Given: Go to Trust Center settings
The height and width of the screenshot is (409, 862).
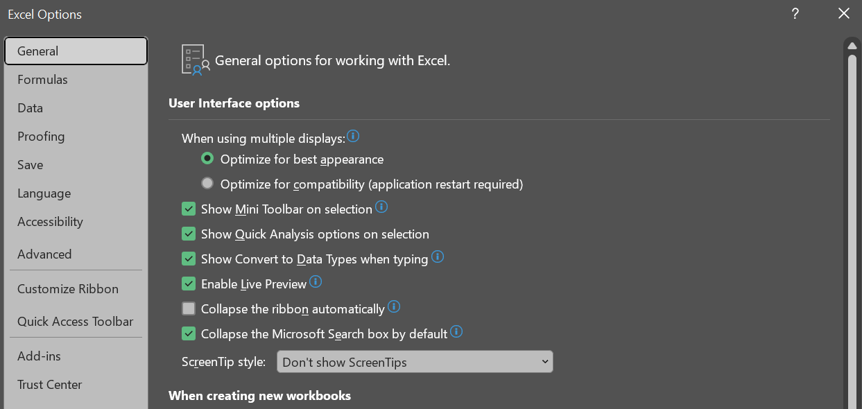Looking at the screenshot, I should (x=50, y=385).
